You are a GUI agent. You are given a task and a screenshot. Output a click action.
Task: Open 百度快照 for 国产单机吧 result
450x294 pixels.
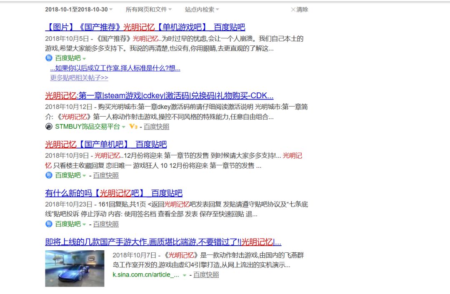[x=106, y=175]
